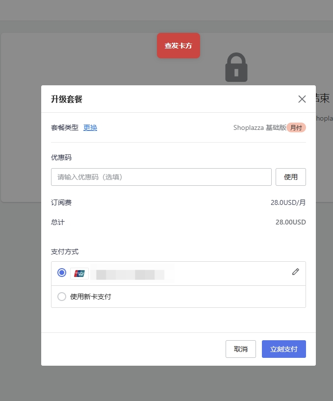Close the 升级套餐 dialog with the X
The image size is (333, 401).
302,99
